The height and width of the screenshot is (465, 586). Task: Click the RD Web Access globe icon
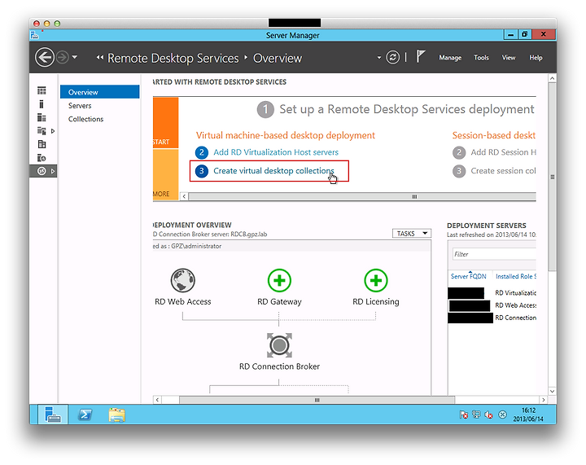click(183, 280)
